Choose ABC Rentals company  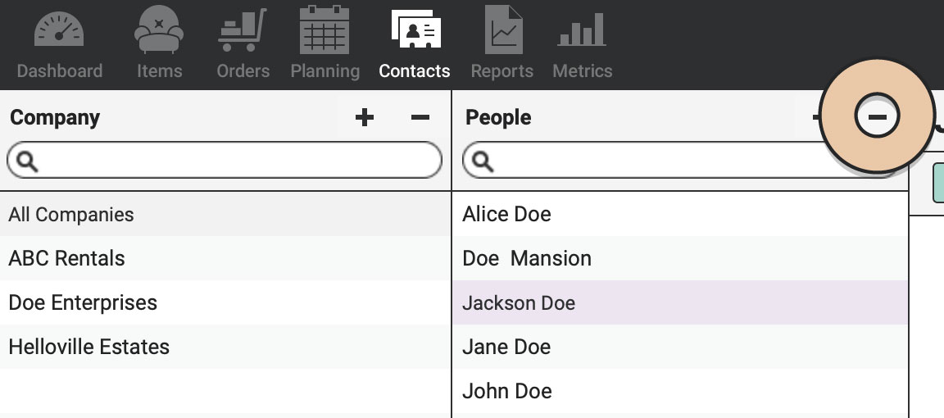coord(225,258)
